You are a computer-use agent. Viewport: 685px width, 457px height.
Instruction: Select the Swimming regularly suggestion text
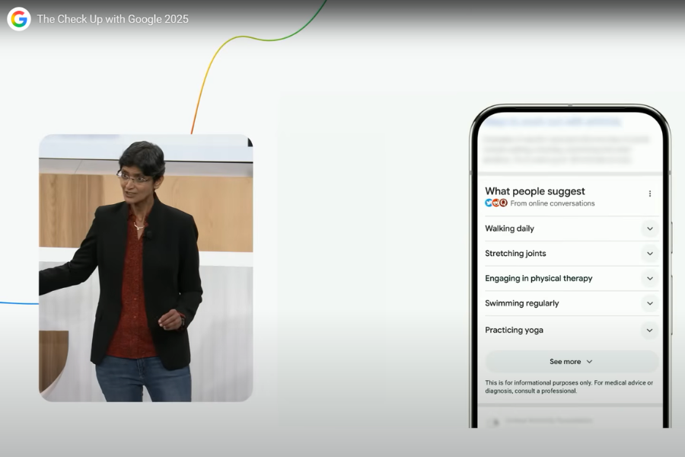click(x=521, y=303)
